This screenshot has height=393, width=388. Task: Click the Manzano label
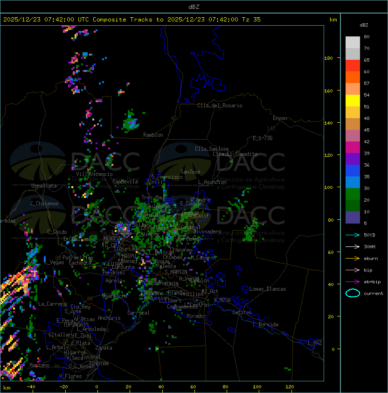click(39, 365)
